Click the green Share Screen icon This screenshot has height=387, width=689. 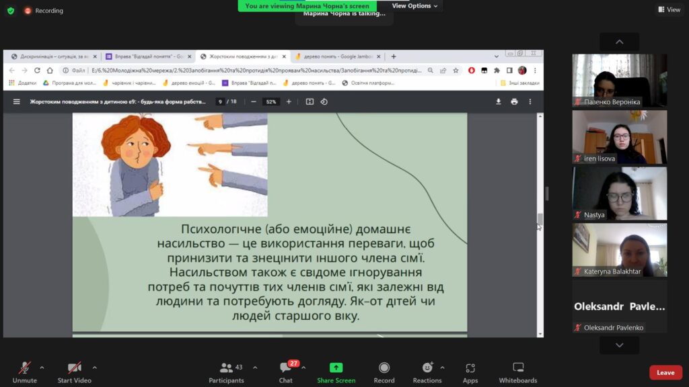point(336,368)
